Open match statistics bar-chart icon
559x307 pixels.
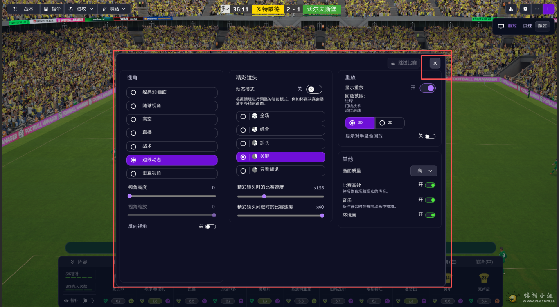pyautogui.click(x=511, y=9)
